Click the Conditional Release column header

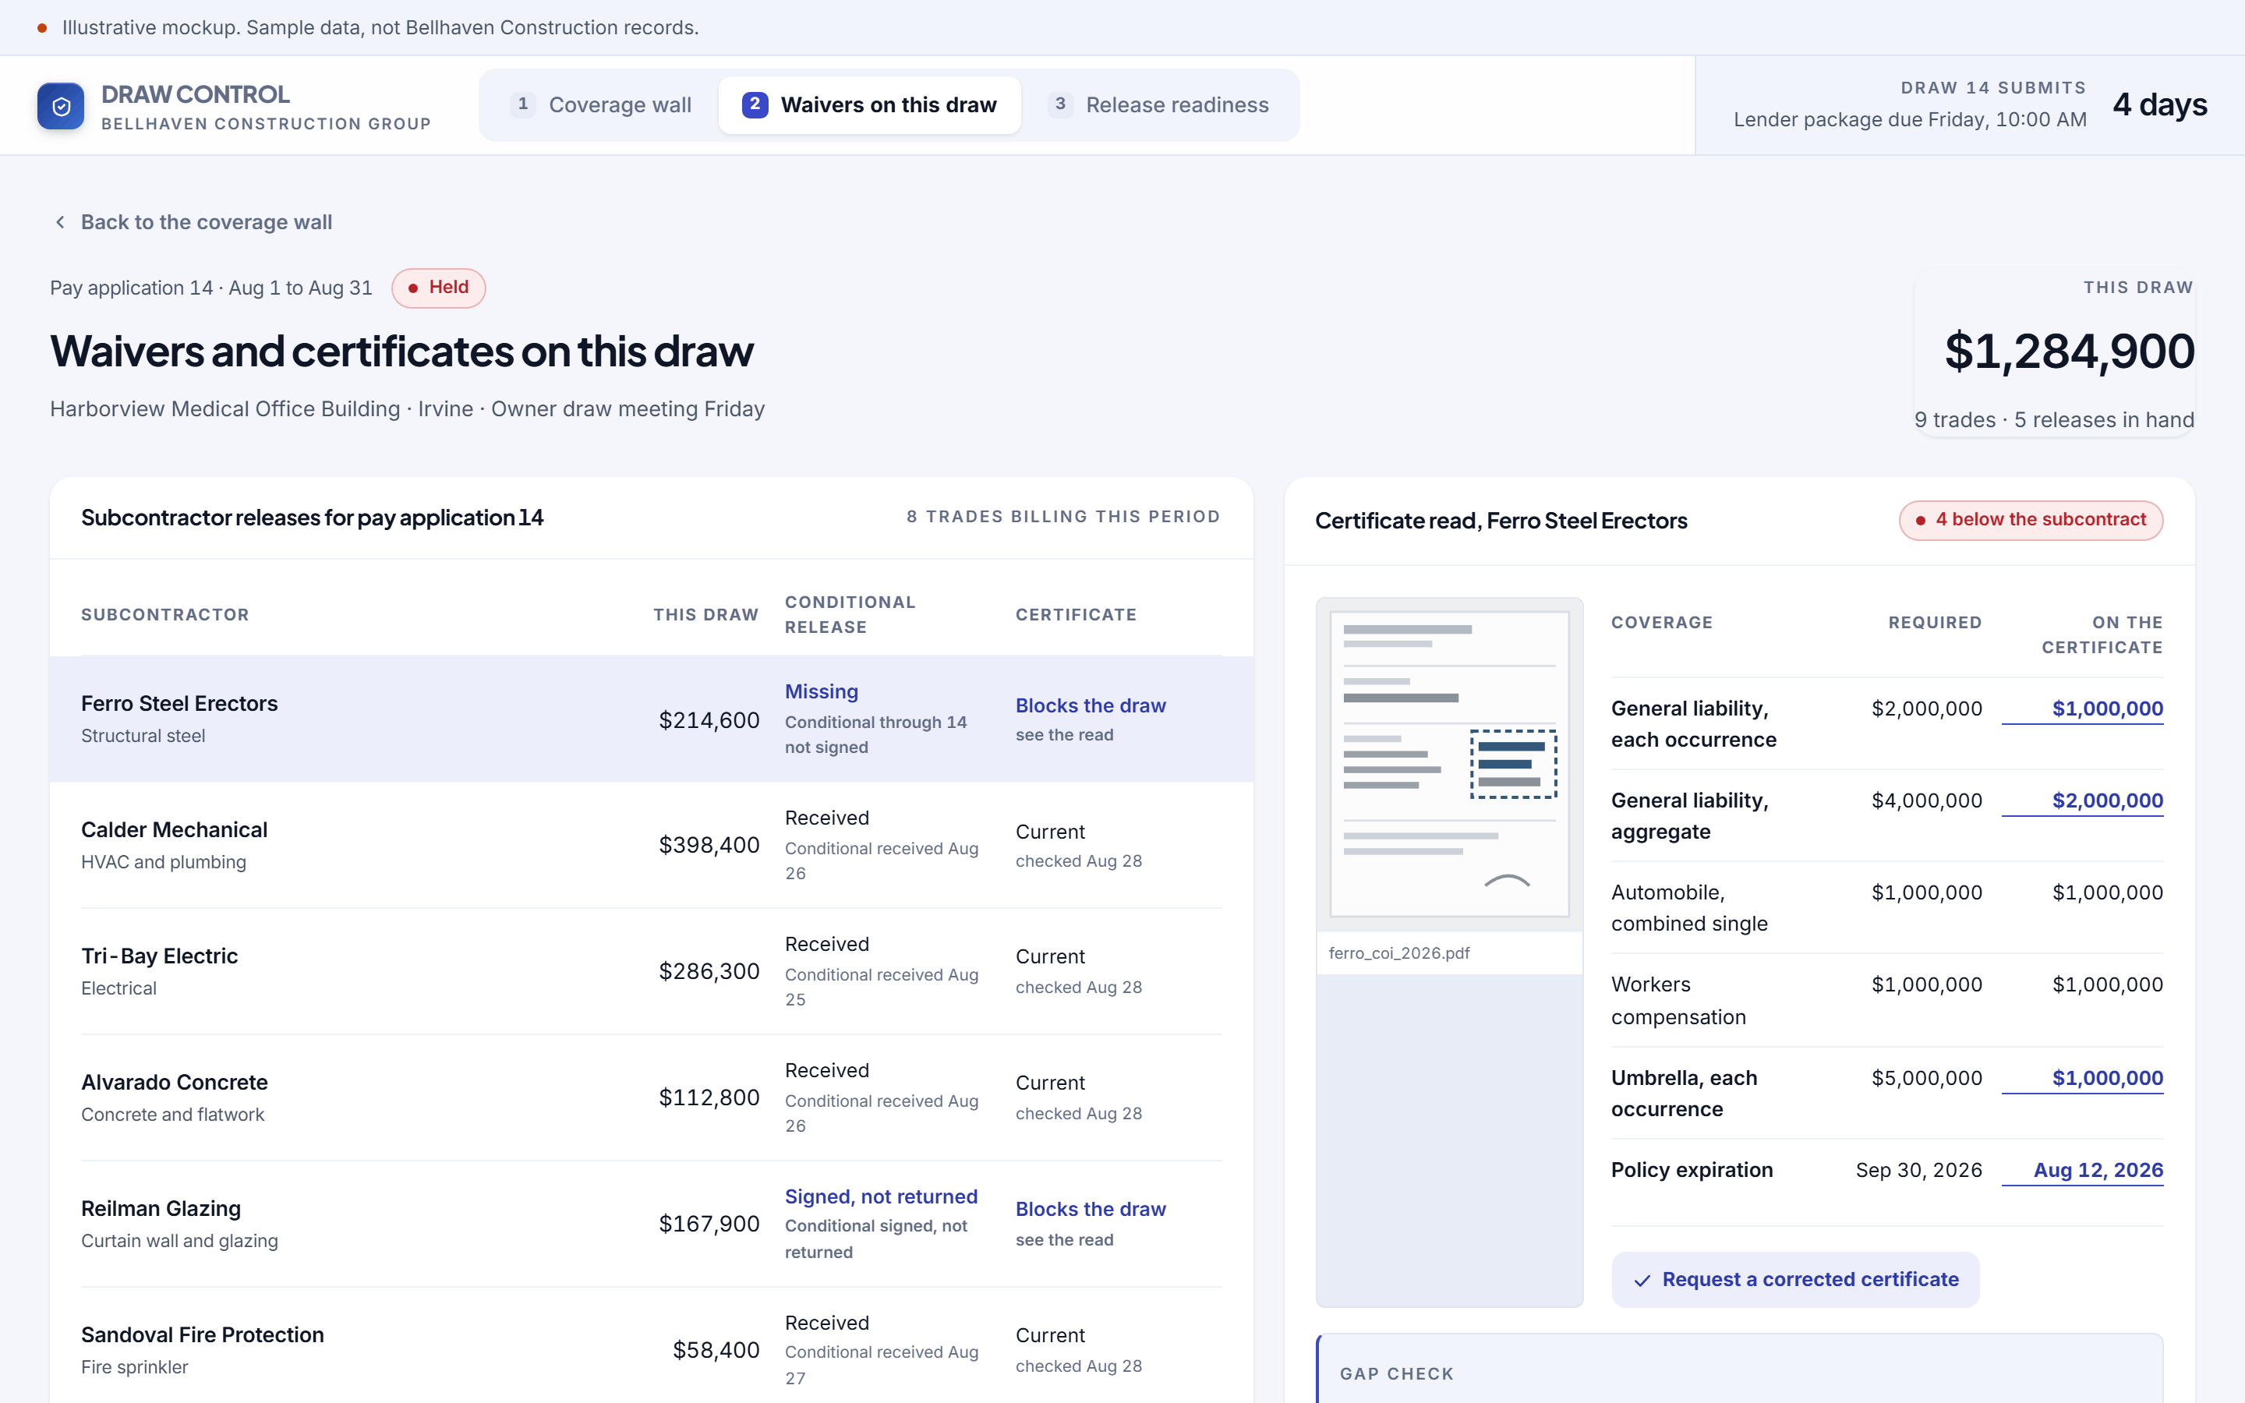point(850,614)
